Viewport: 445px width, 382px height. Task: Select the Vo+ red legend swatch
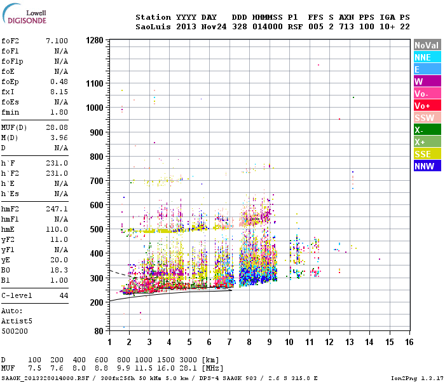click(x=427, y=106)
